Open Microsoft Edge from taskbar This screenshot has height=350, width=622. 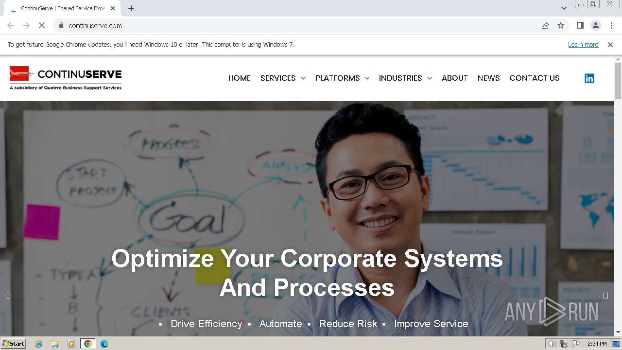tap(104, 344)
